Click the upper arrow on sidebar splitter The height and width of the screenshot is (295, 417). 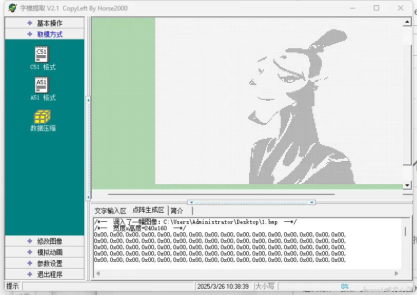click(x=88, y=100)
